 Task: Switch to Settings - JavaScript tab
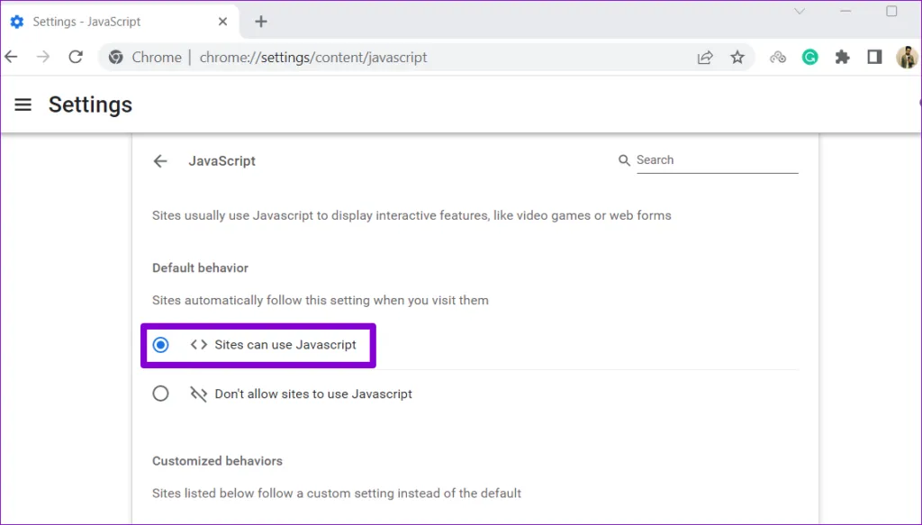pos(87,22)
